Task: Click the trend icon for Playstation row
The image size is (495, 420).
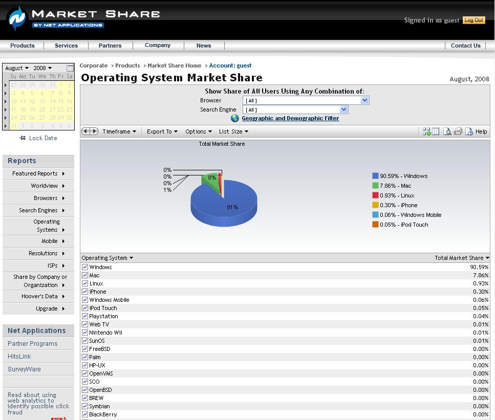Action: (85, 316)
